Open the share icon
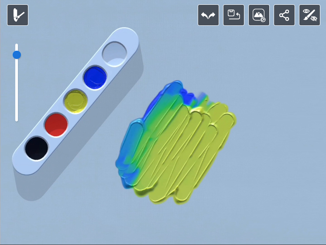 (284, 15)
